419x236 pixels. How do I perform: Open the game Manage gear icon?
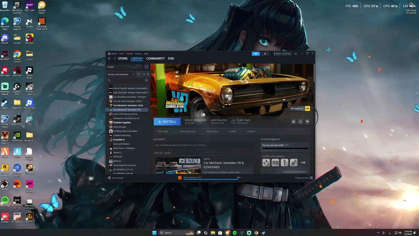[293, 122]
